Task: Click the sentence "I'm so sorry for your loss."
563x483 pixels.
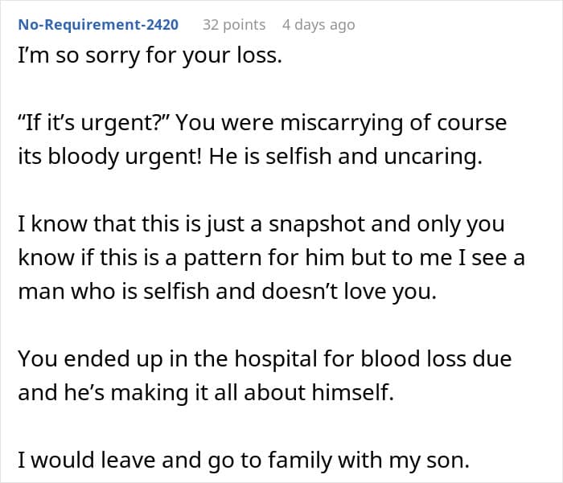Action: click(x=150, y=56)
